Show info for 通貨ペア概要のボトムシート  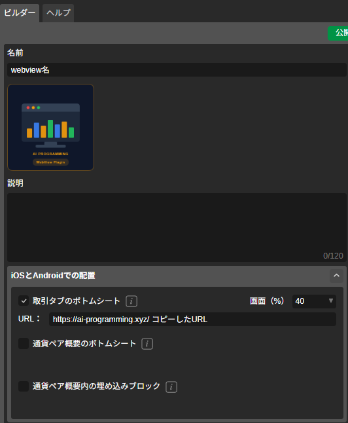click(147, 344)
